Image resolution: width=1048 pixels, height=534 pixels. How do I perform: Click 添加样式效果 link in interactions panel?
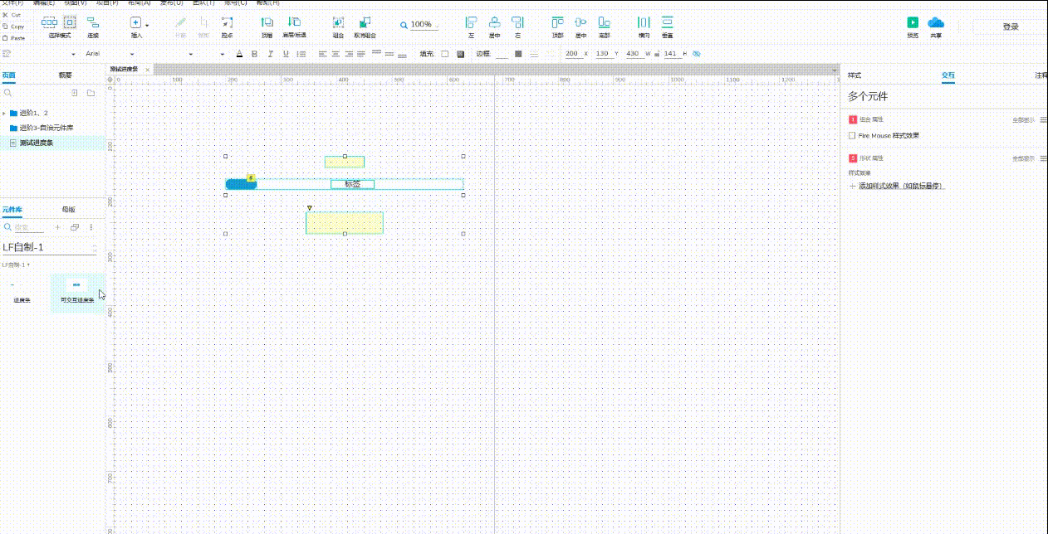coord(901,186)
